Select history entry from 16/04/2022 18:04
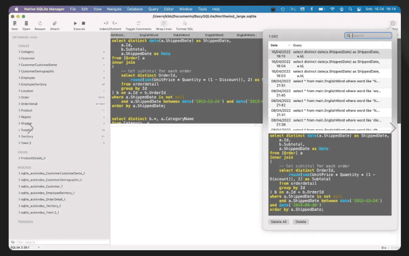The height and width of the screenshot is (256, 409). pyautogui.click(x=330, y=64)
